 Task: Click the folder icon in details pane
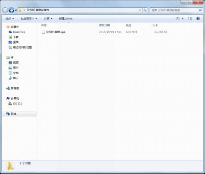(x=10, y=166)
